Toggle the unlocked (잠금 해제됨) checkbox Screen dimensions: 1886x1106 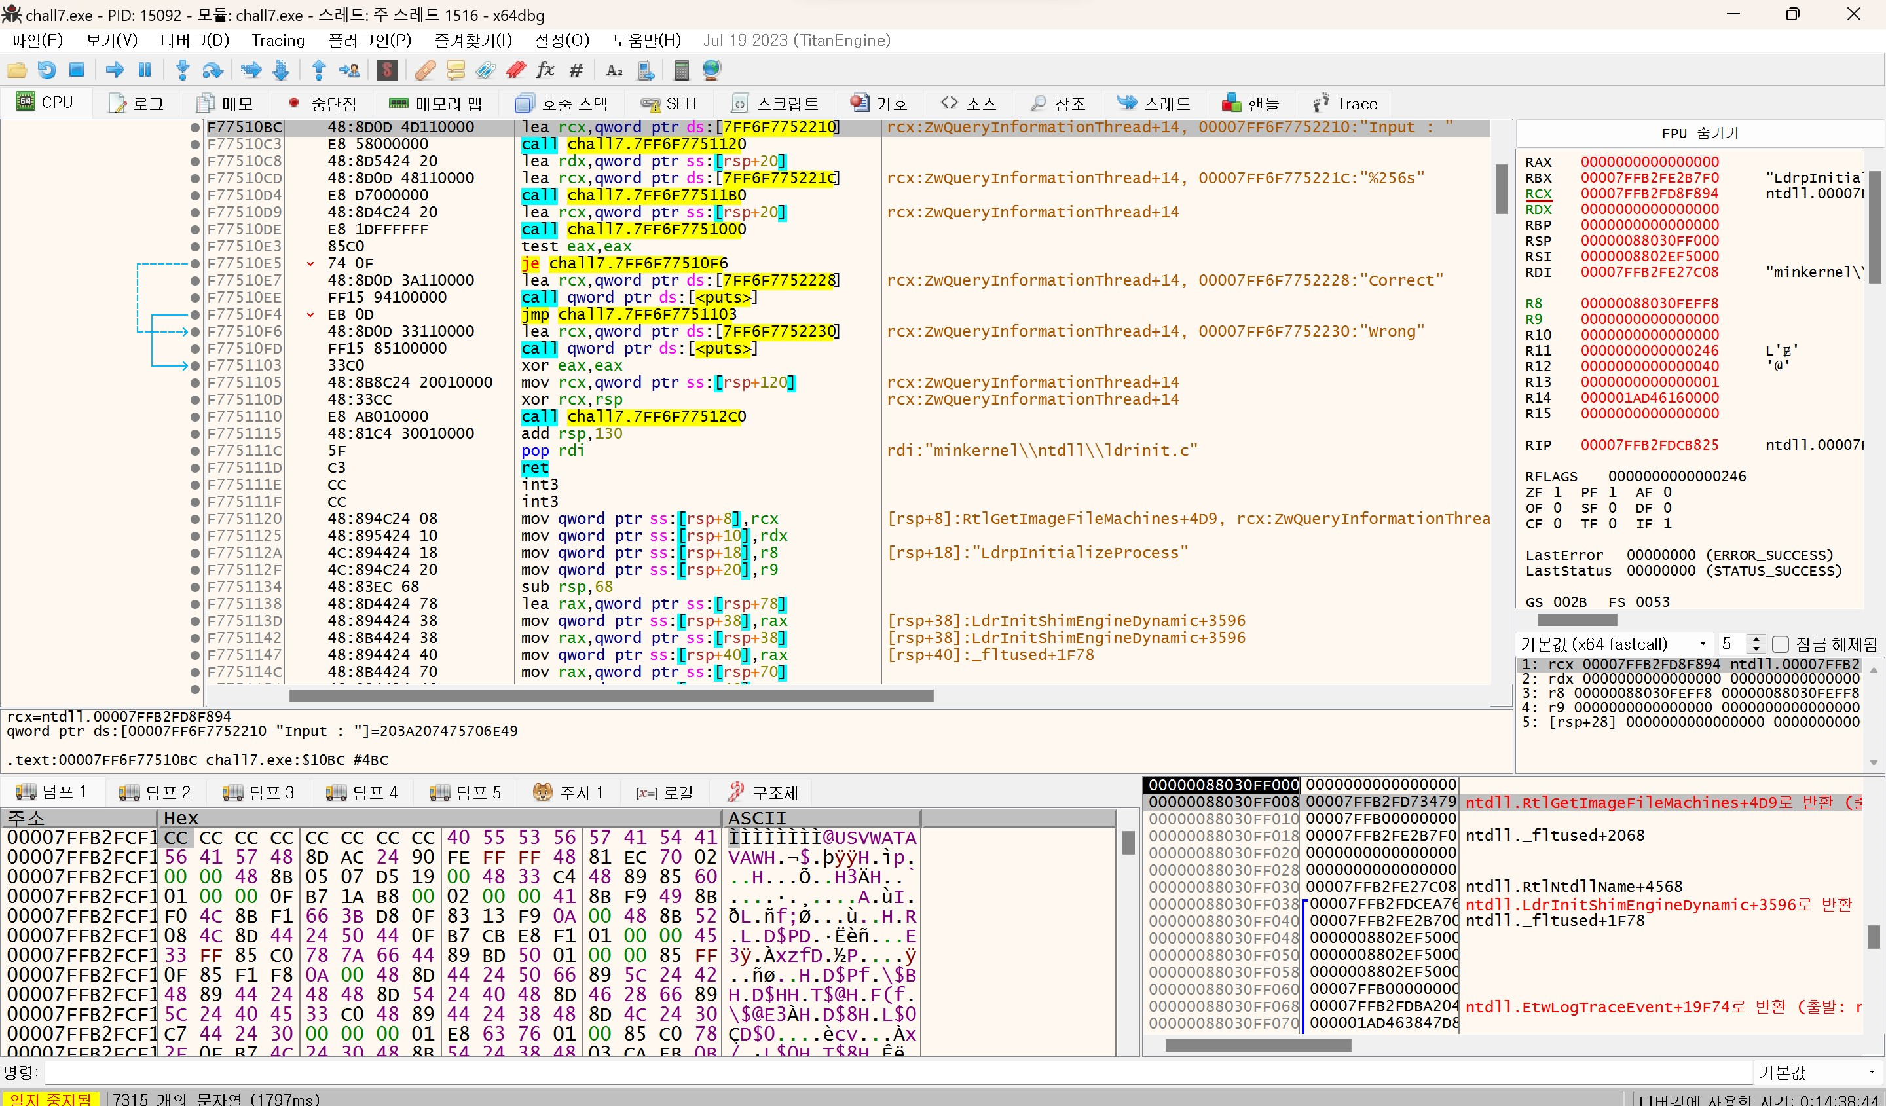pos(1781,644)
